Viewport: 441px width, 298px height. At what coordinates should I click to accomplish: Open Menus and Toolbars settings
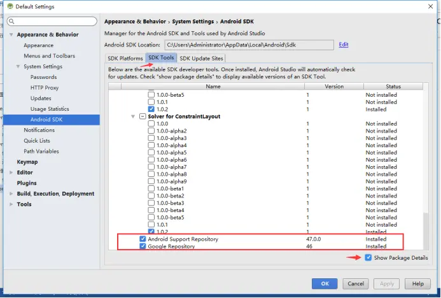pos(50,56)
